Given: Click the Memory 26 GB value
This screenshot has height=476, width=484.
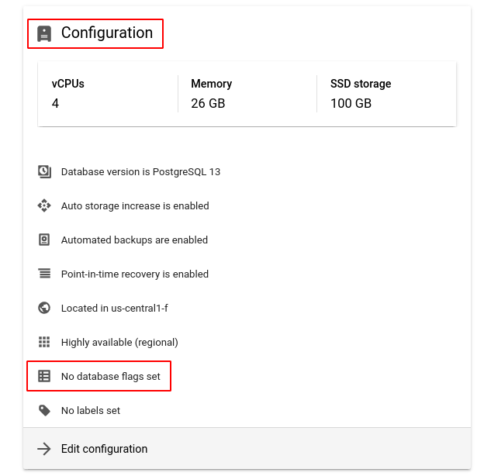Looking at the screenshot, I should click(207, 103).
